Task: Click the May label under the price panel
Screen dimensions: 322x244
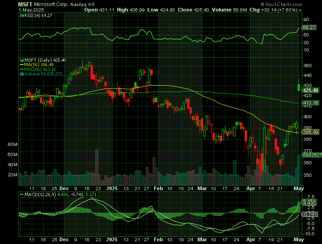Action: pos(299,188)
